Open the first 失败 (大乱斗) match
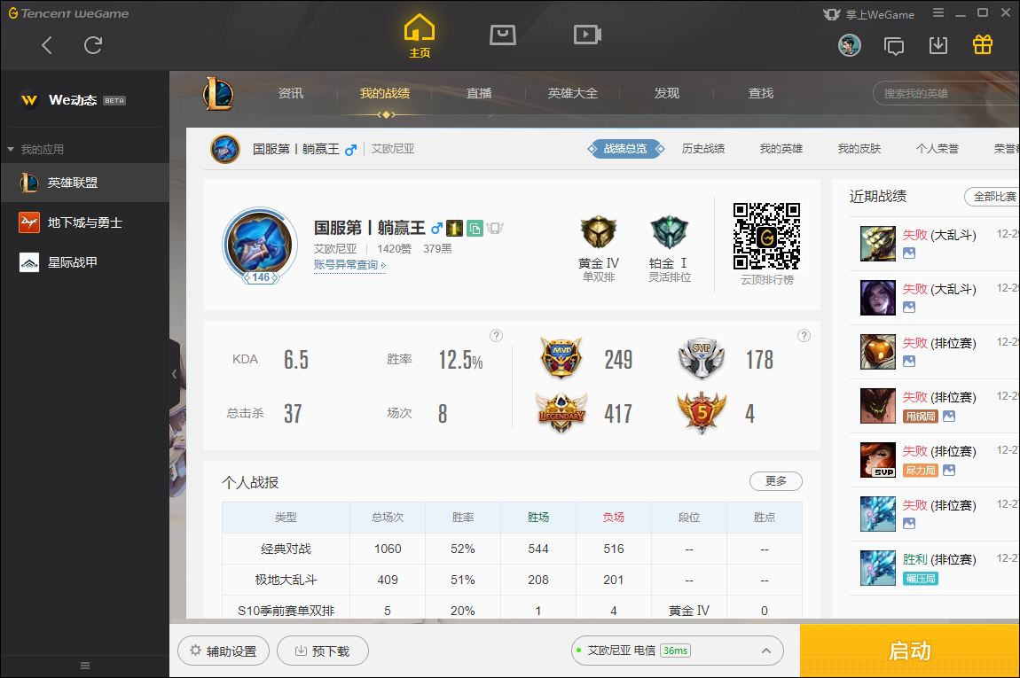 click(935, 244)
